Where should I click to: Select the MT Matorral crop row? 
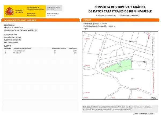40,53
